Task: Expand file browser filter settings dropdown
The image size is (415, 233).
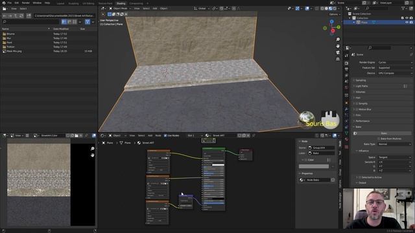Action: coord(93,22)
